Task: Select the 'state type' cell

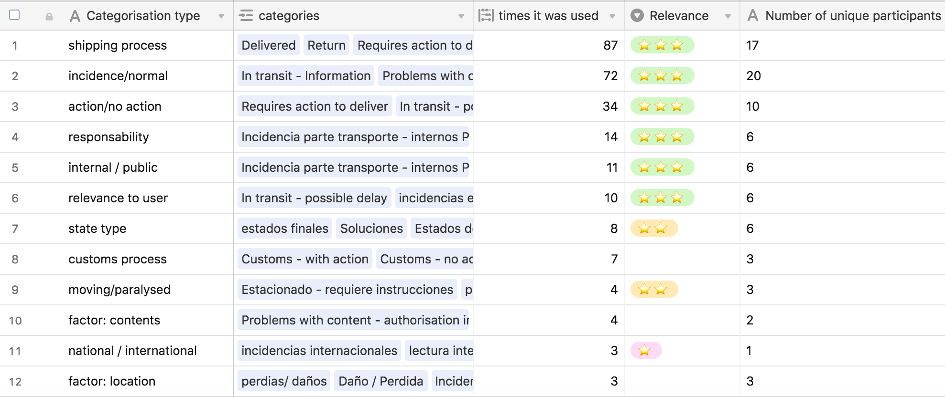Action: pos(149,229)
